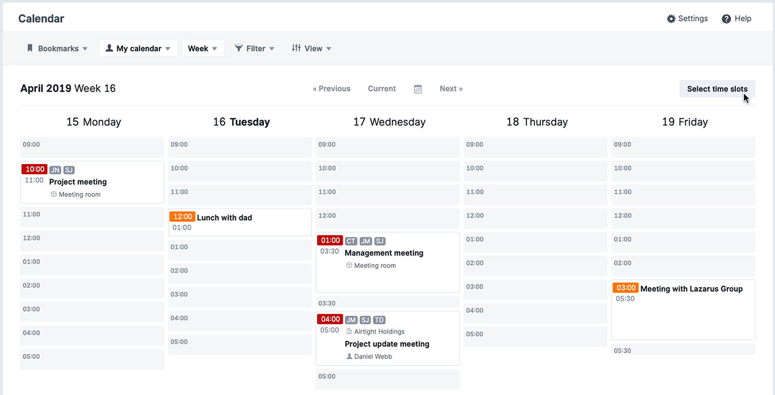775x395 pixels.
Task: Click the cube icon in Management meeting
Action: tap(349, 265)
